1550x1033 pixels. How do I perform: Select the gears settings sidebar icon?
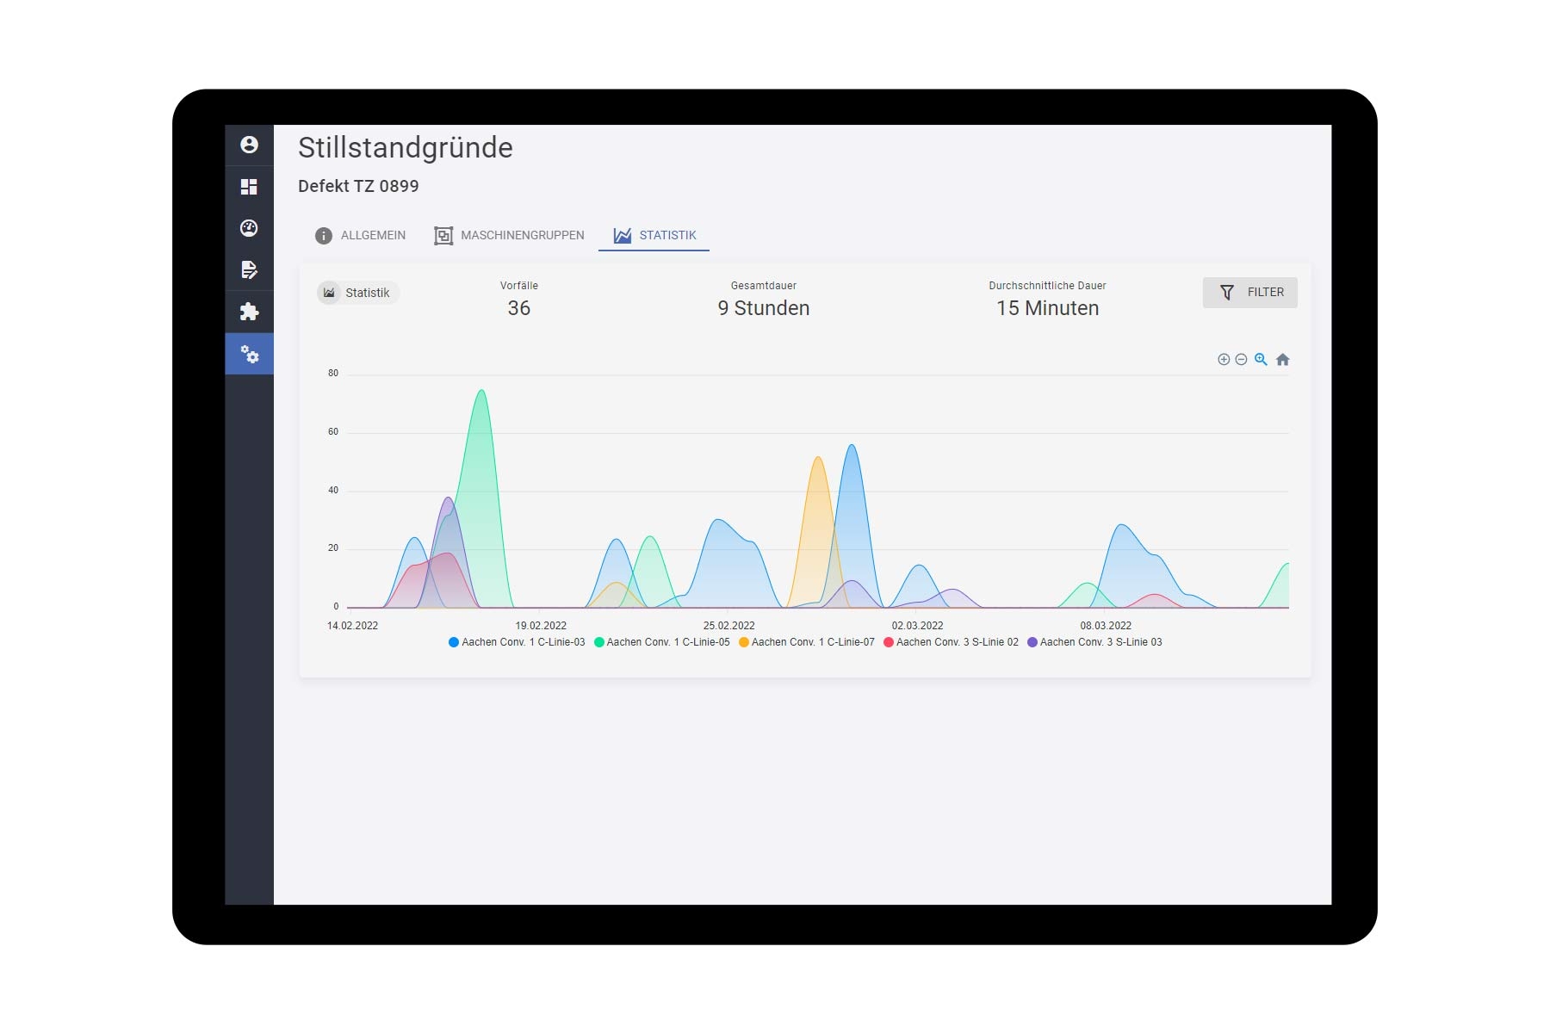tap(249, 354)
